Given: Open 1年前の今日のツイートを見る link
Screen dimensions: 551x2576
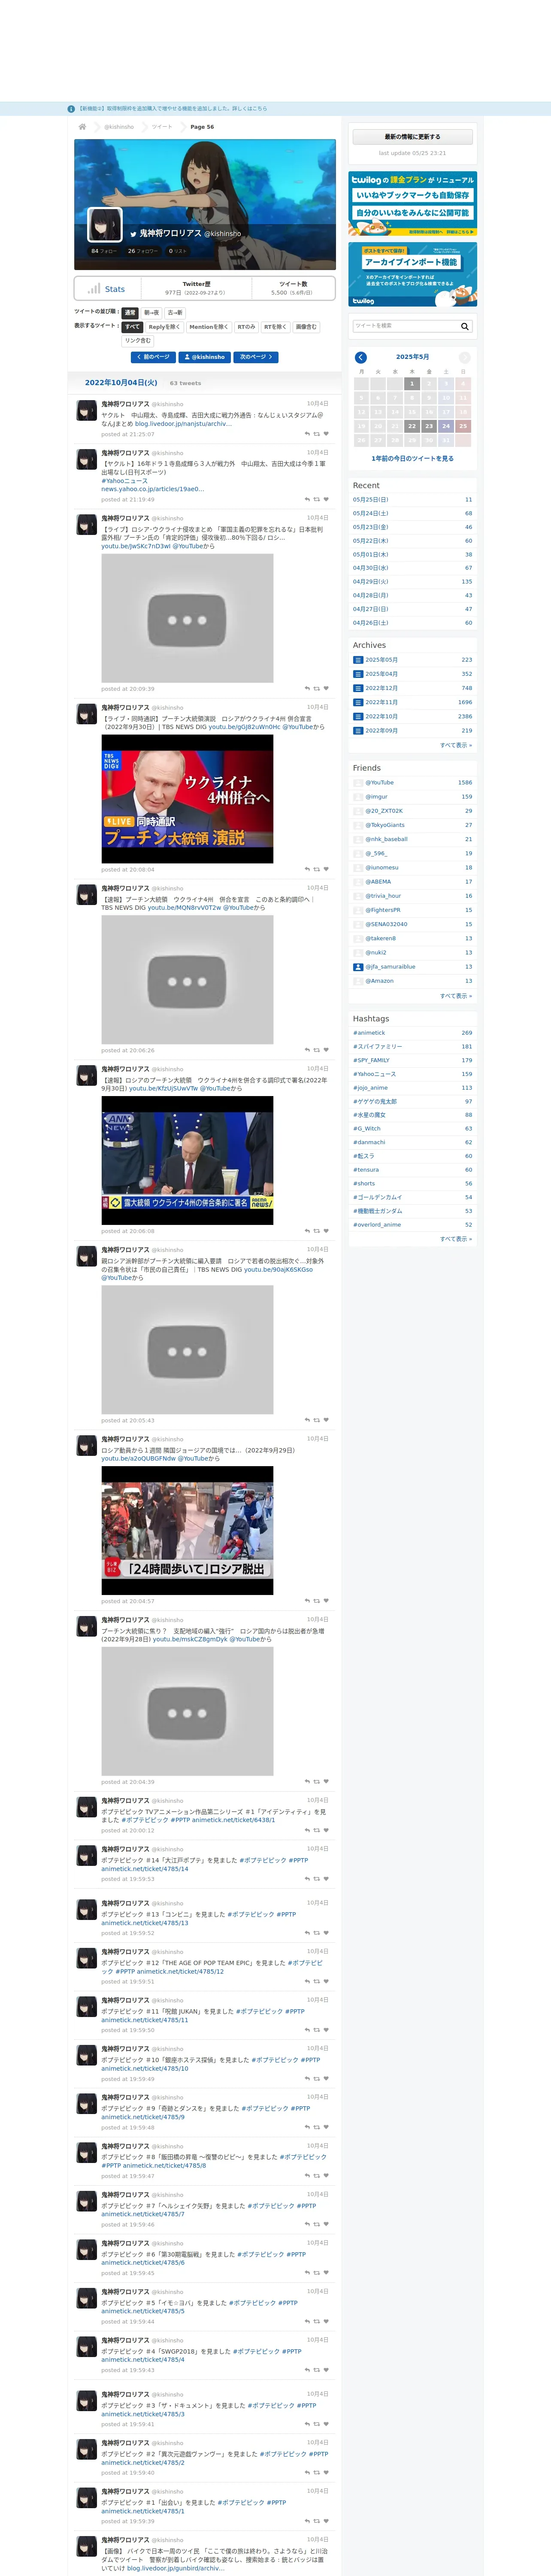Looking at the screenshot, I should tap(412, 459).
